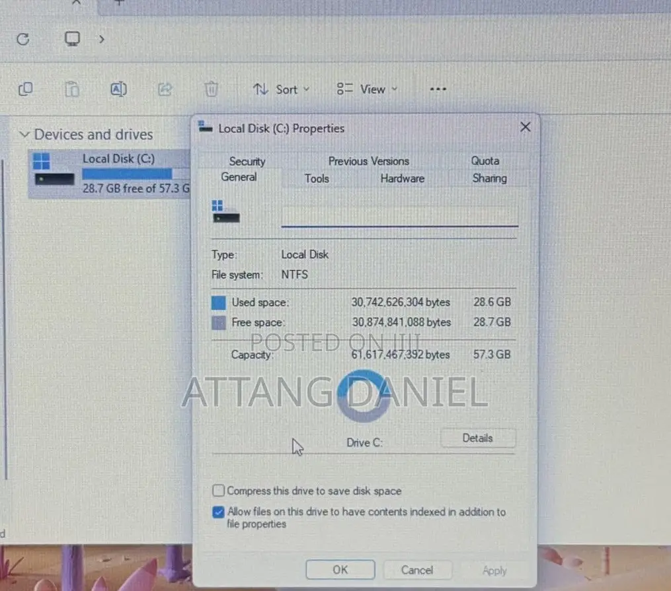Viewport: 671px width, 591px height.
Task: Click the Rename icon in the toolbar
Action: coord(118,89)
